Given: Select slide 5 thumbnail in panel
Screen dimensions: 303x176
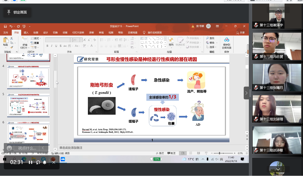Looking at the screenshot, I should click(x=28, y=105).
